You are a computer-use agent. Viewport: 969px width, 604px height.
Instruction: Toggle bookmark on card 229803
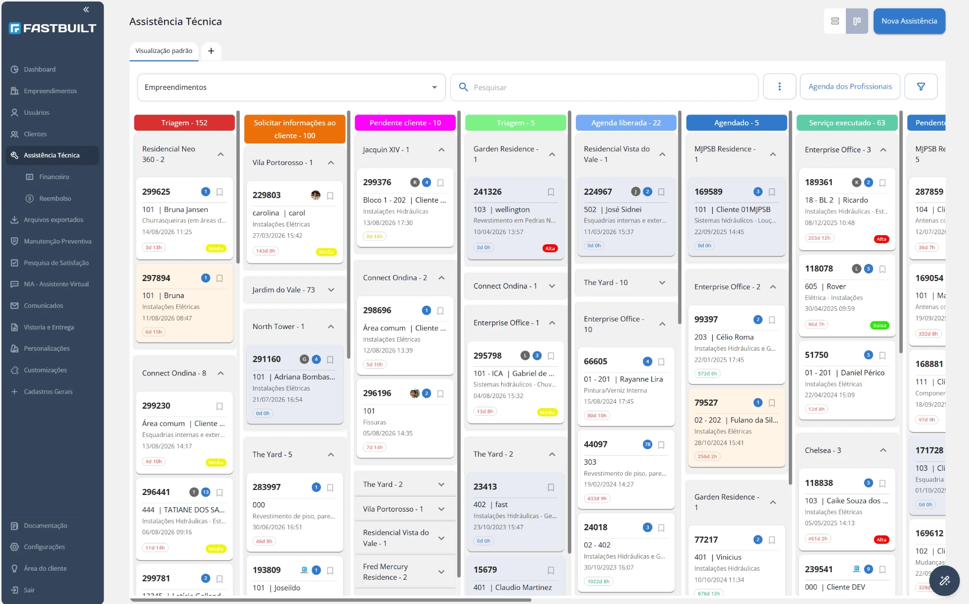pos(330,195)
